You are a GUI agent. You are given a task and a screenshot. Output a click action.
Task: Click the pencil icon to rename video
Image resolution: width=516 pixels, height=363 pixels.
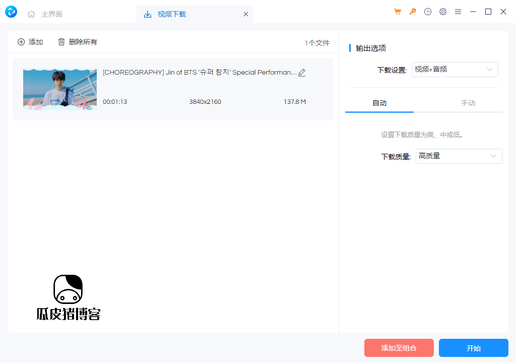(x=302, y=73)
